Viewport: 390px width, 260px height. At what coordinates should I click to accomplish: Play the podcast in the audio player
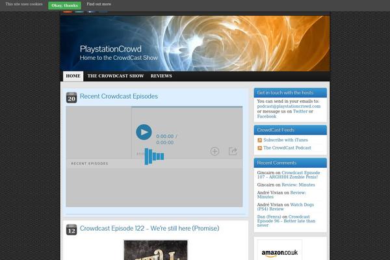[144, 132]
